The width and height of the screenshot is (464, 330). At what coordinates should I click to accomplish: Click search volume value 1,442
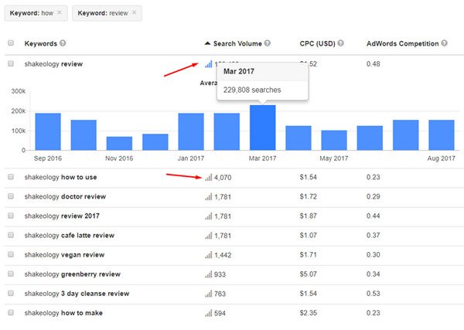(x=223, y=255)
